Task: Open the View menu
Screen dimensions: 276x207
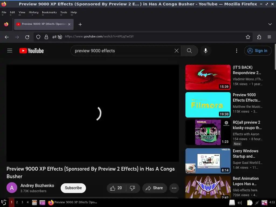Action: [22, 12]
